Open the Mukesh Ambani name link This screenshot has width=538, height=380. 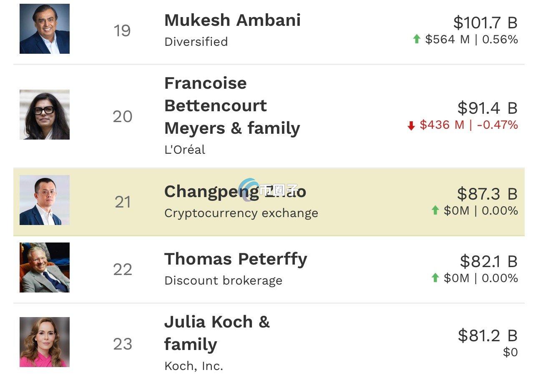232,20
